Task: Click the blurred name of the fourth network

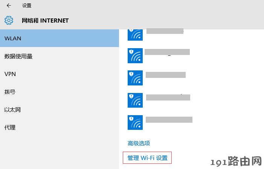Action: 168,97
